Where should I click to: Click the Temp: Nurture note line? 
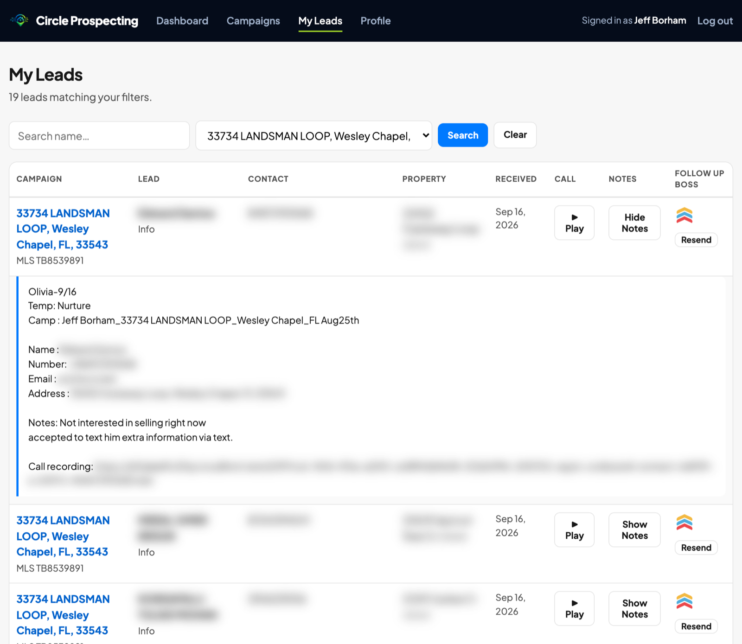(59, 306)
